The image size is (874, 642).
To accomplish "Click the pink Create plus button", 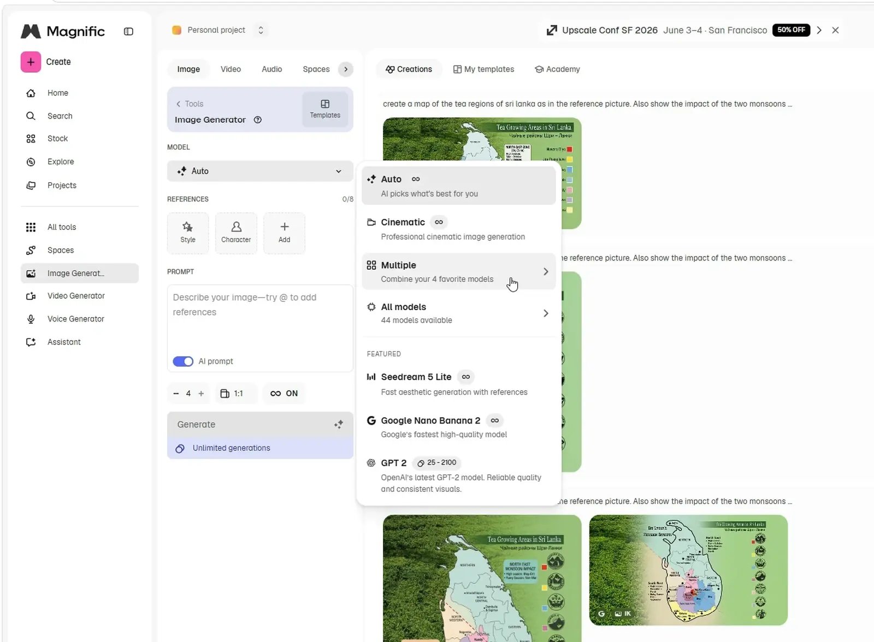I will point(31,62).
